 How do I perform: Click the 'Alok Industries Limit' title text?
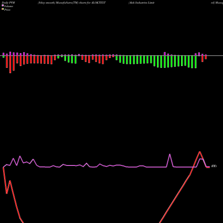(141, 3)
